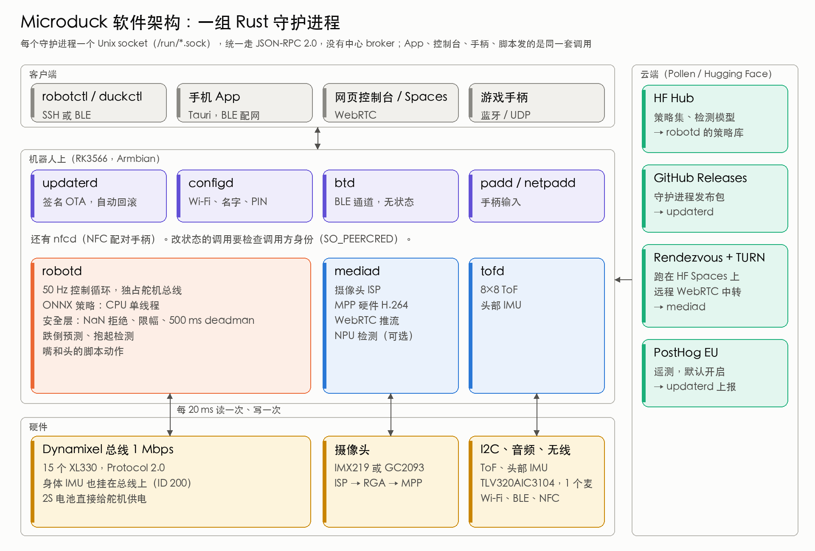Screen dimensions: 815x551
Task: Select the HF Hub cloud box
Action: pyautogui.click(x=715, y=119)
